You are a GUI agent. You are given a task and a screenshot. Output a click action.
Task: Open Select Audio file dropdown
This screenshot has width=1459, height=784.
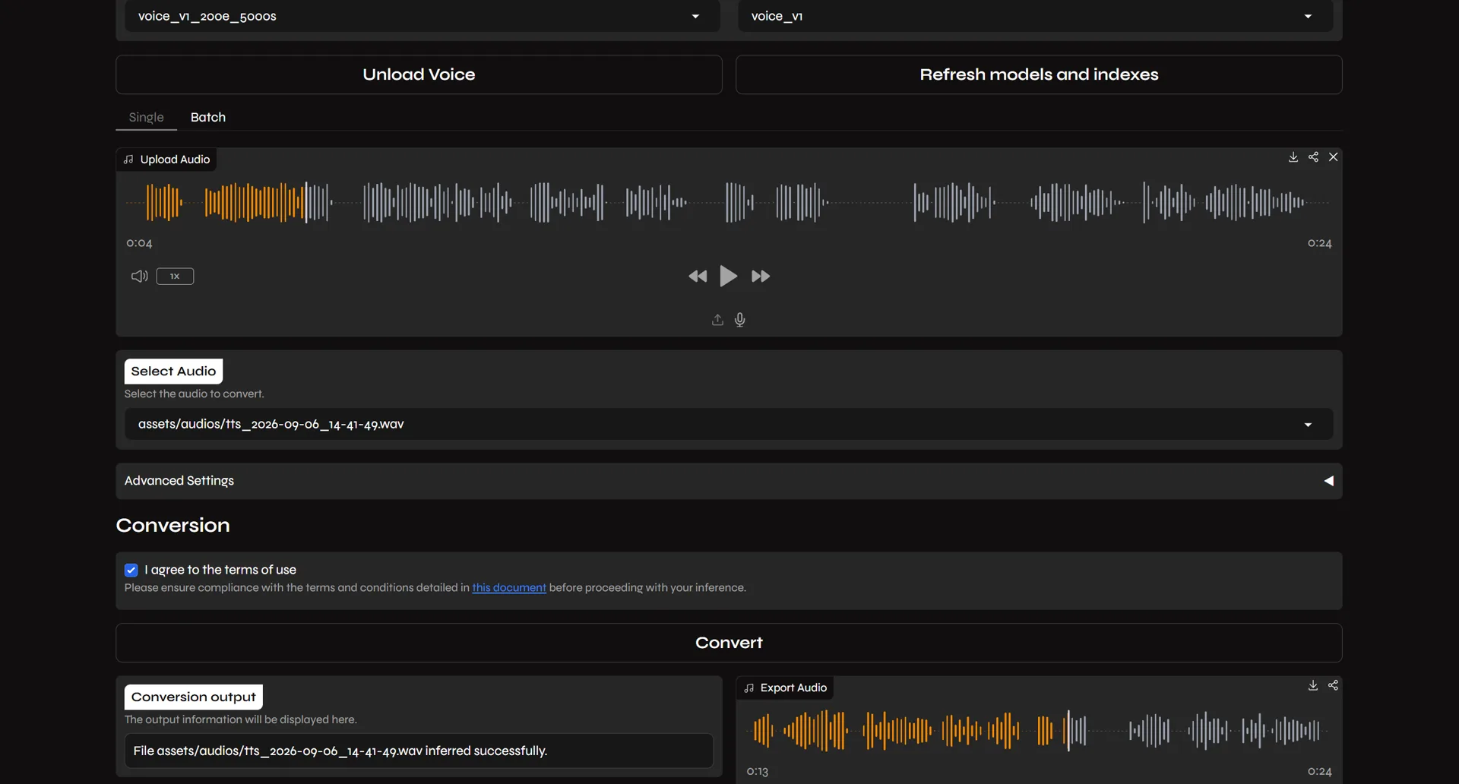click(x=729, y=425)
